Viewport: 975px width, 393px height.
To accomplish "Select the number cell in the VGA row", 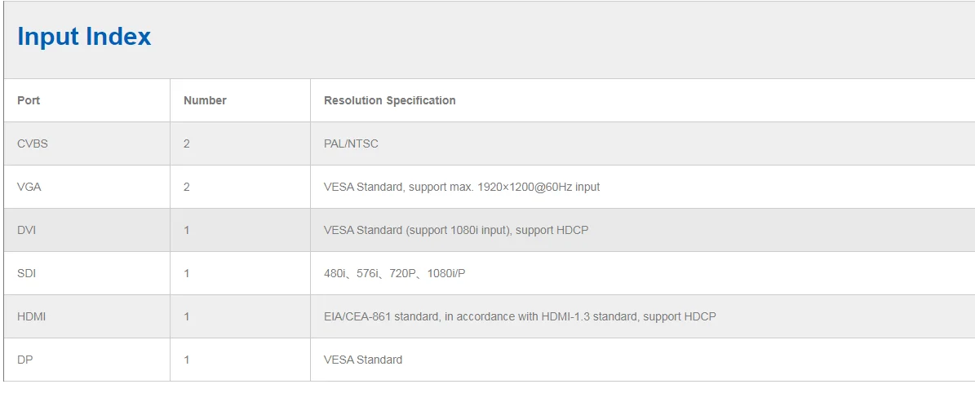I will coord(187,187).
